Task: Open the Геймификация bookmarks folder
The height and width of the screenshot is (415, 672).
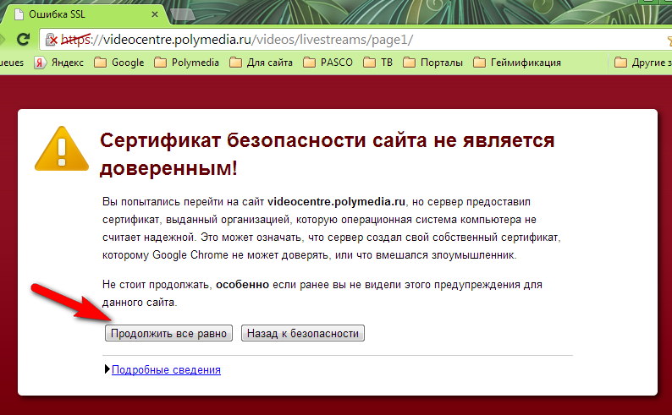Action: (517, 63)
